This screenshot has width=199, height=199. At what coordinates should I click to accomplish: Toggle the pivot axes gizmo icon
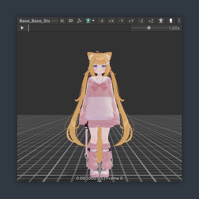click(80, 21)
